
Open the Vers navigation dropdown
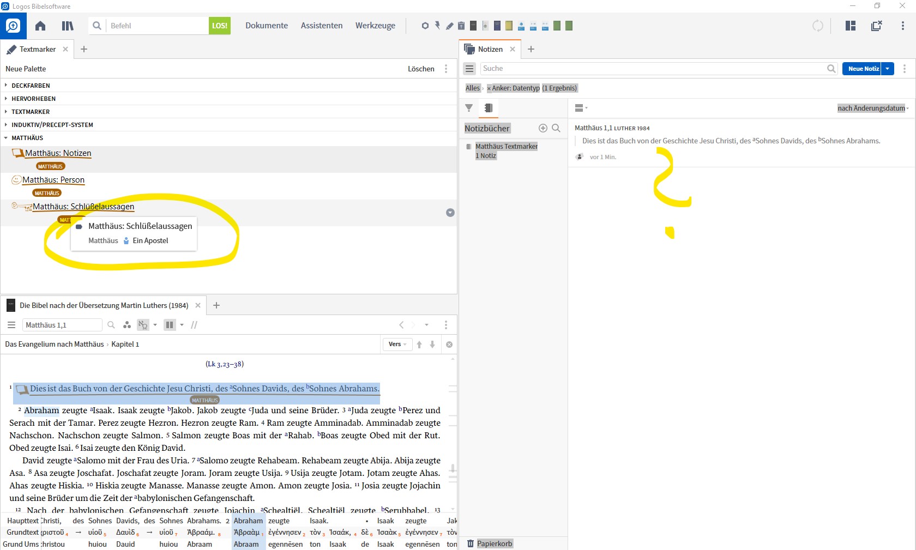pos(397,344)
